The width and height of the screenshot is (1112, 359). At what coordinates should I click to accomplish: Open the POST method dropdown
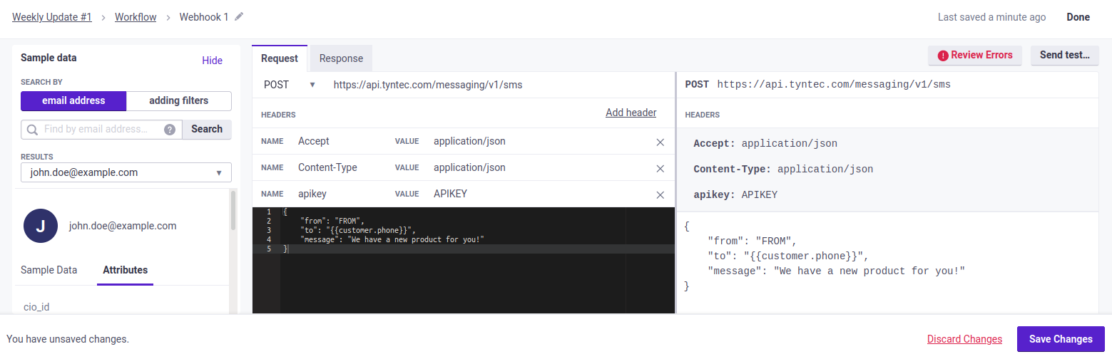pos(289,85)
